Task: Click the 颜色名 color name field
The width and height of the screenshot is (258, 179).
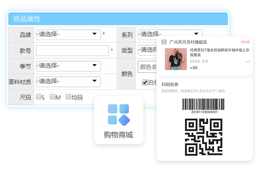Action: pos(147,67)
